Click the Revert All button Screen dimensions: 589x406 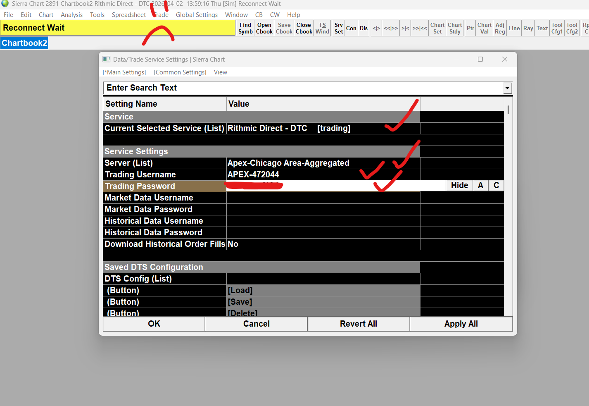click(359, 324)
